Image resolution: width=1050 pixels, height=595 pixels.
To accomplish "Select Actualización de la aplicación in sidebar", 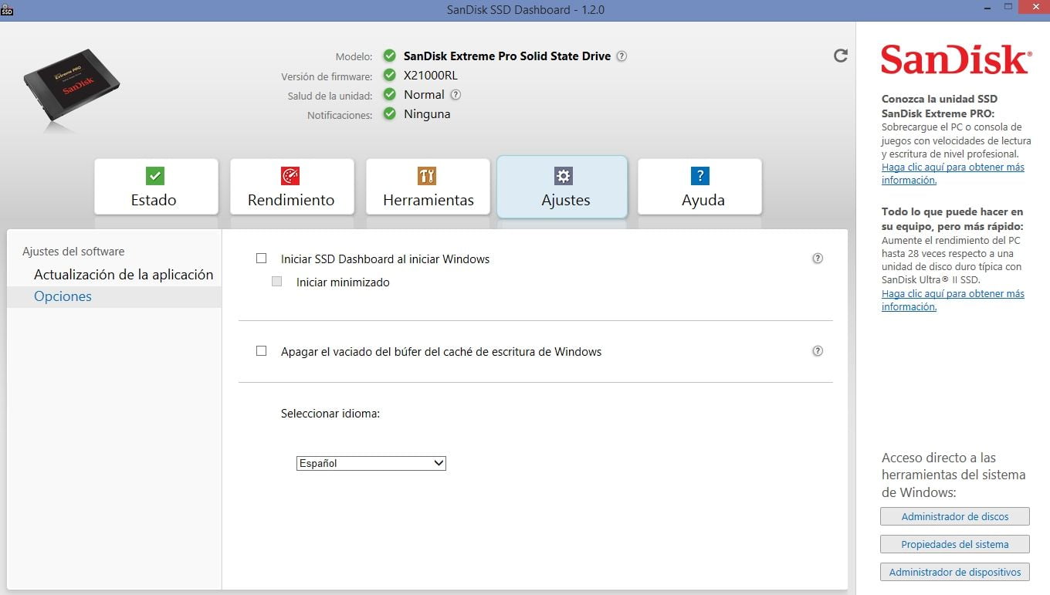I will (124, 275).
